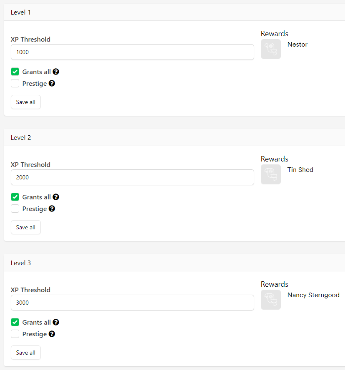
Task: Enable the Prestige checkbox in Level 2
Action: click(15, 209)
